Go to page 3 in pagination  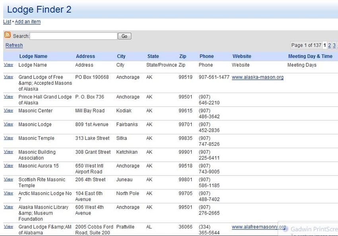coord(334,45)
